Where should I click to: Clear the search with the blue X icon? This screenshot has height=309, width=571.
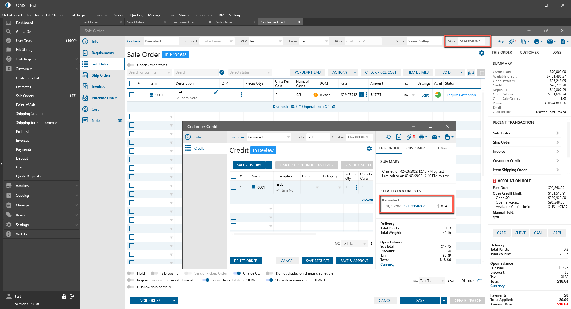(x=222, y=72)
